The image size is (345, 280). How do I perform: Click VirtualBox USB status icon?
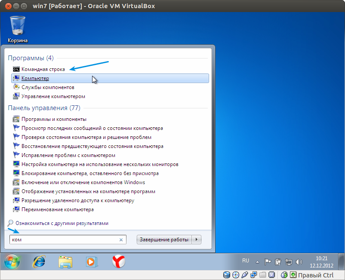tap(245, 275)
